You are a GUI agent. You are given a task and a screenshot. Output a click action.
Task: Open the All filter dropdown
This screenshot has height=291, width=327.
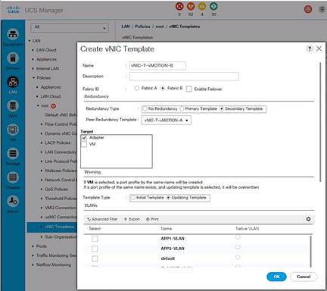click(70, 27)
